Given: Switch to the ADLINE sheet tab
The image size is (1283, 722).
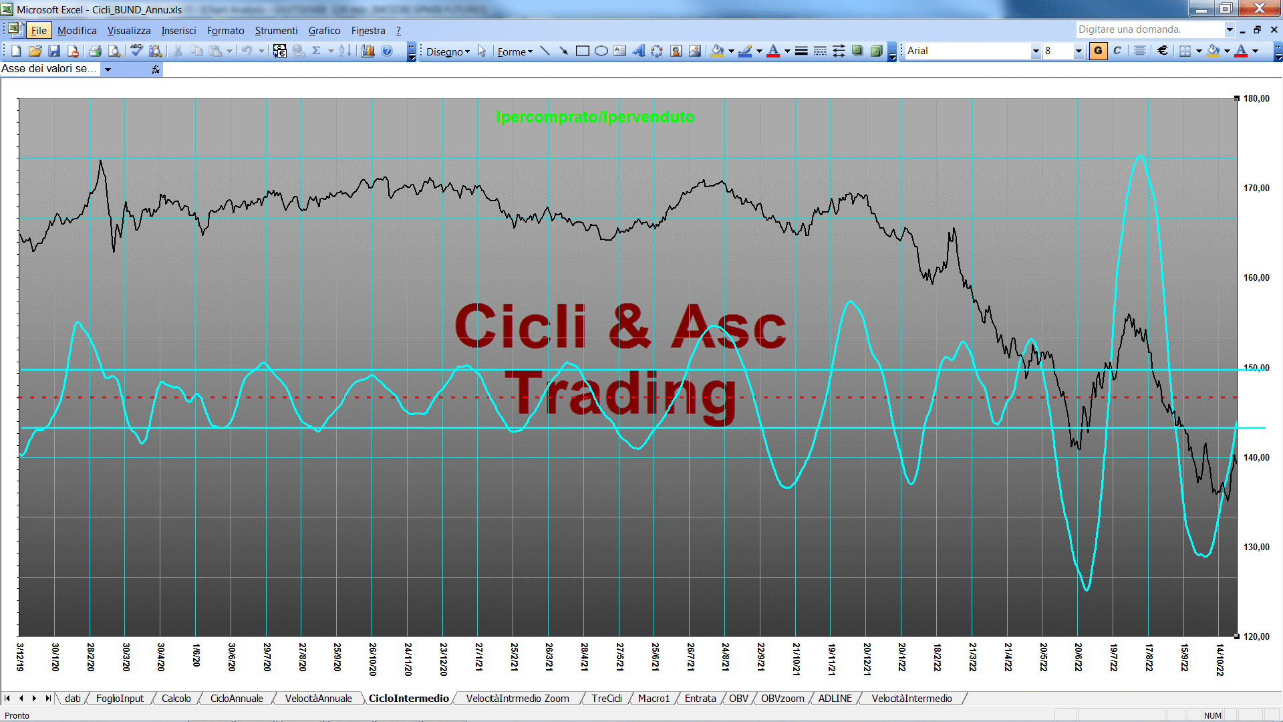Looking at the screenshot, I should pos(835,698).
